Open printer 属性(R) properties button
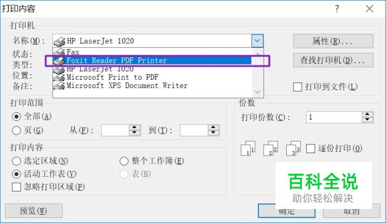 pyautogui.click(x=333, y=41)
